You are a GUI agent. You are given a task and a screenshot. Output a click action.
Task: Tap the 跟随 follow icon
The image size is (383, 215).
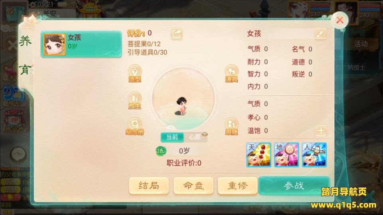(231, 127)
